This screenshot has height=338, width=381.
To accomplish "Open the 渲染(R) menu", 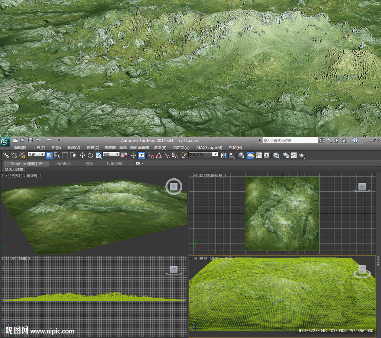I will 159,148.
